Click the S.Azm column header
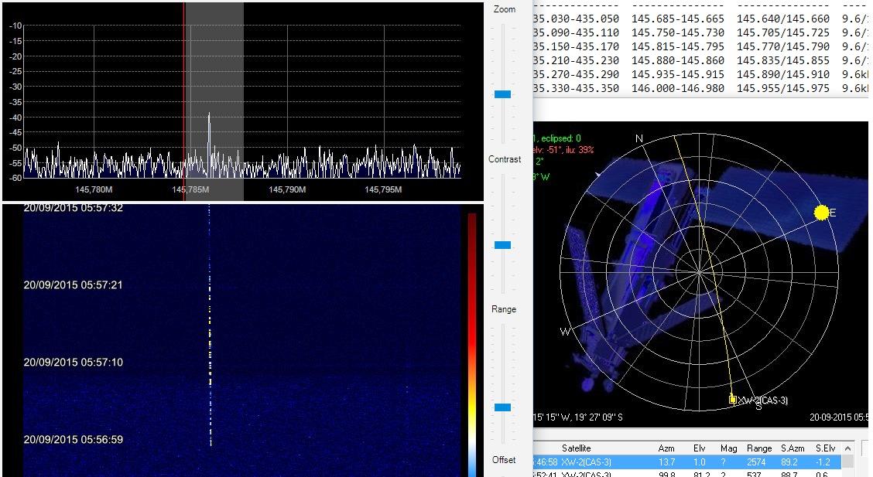 pos(794,448)
